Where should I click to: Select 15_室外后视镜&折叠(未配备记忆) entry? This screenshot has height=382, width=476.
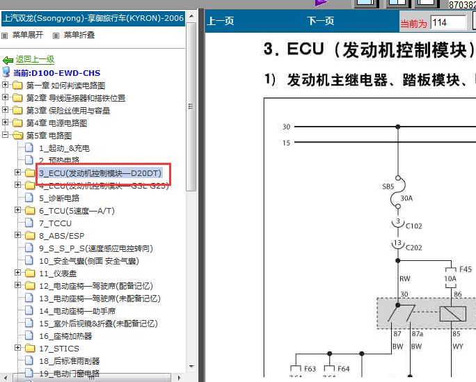pyautogui.click(x=98, y=324)
